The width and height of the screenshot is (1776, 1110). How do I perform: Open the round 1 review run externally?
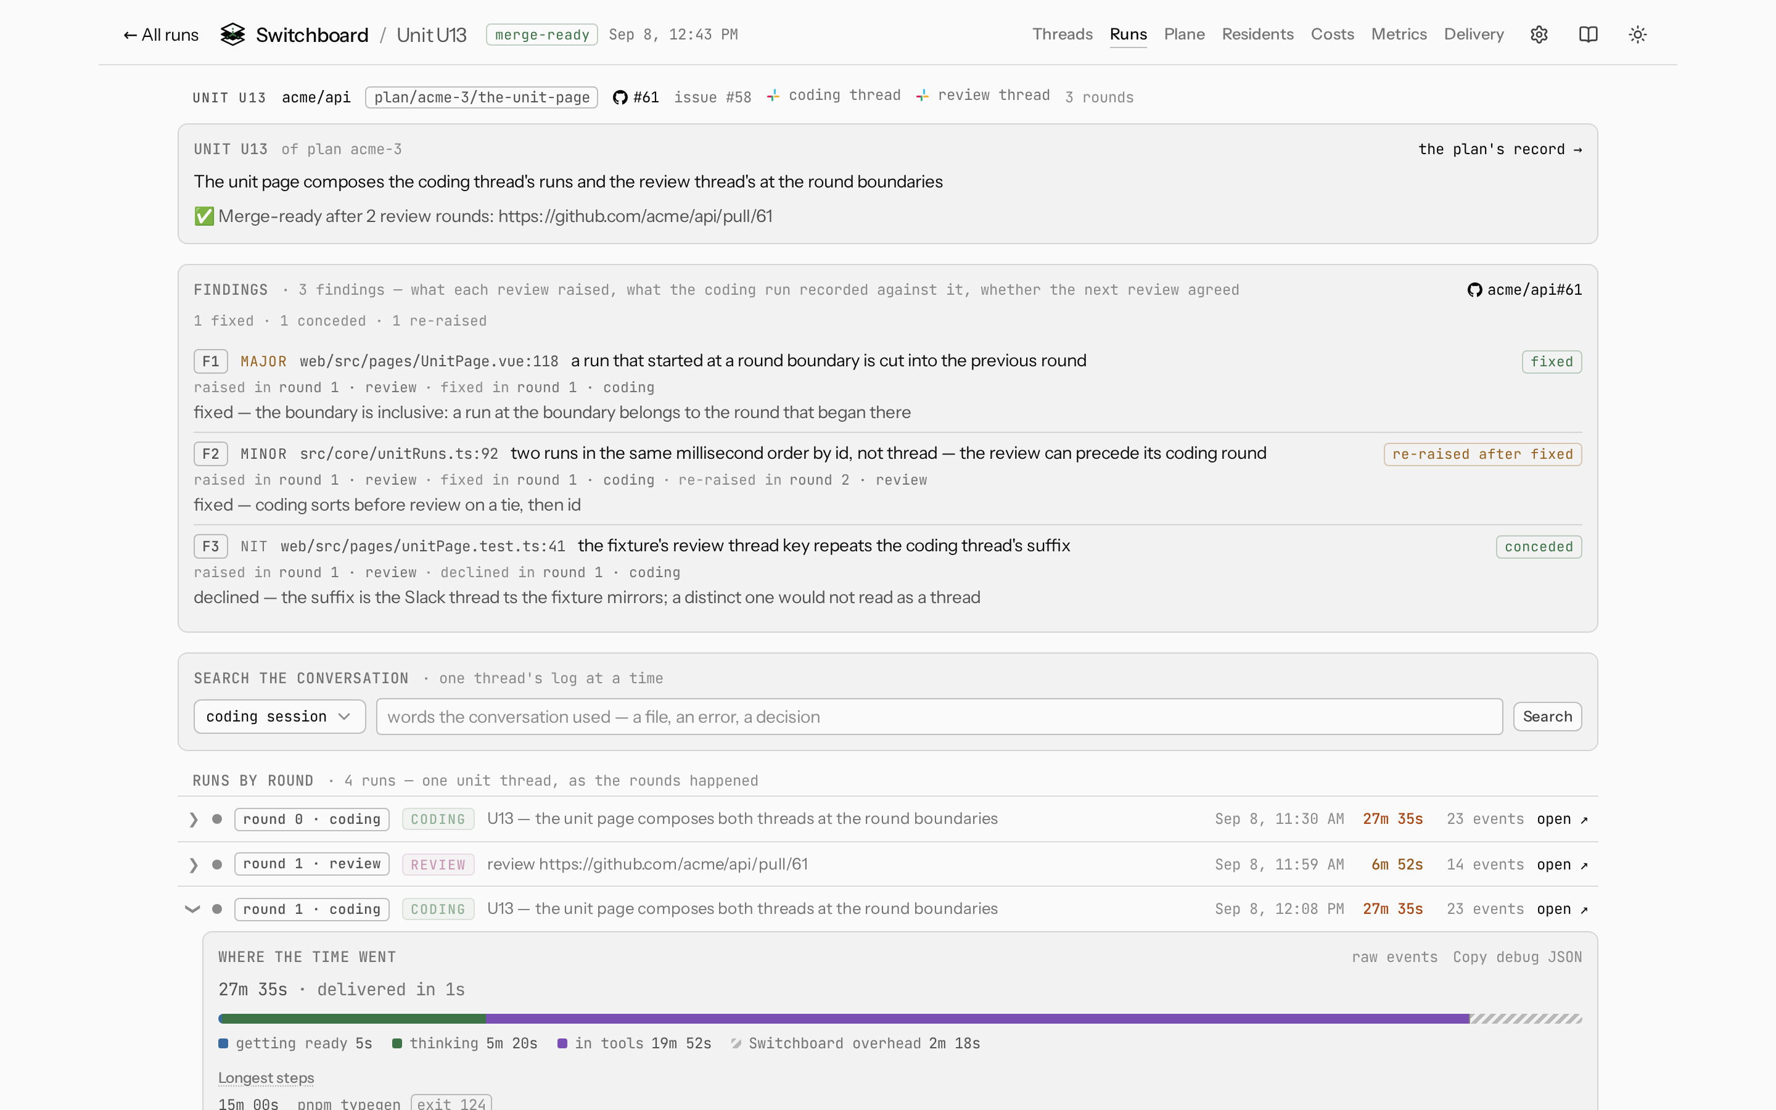point(1563,865)
